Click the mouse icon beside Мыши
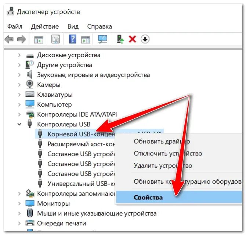Viewport: 246px width, 235px height. click(30, 213)
